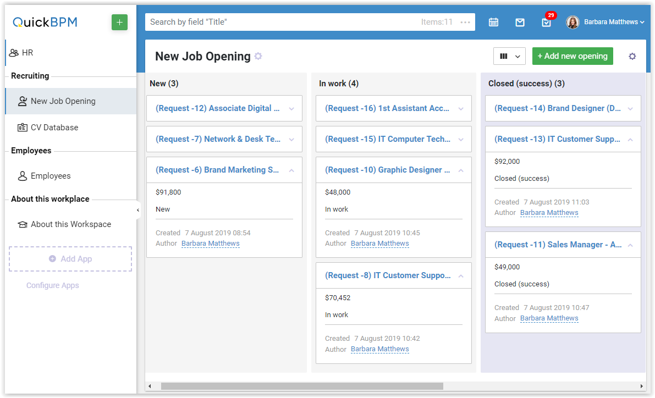Click the gear icon beside New Job Opening title
Viewport: 655px width, 398px height.
258,56
